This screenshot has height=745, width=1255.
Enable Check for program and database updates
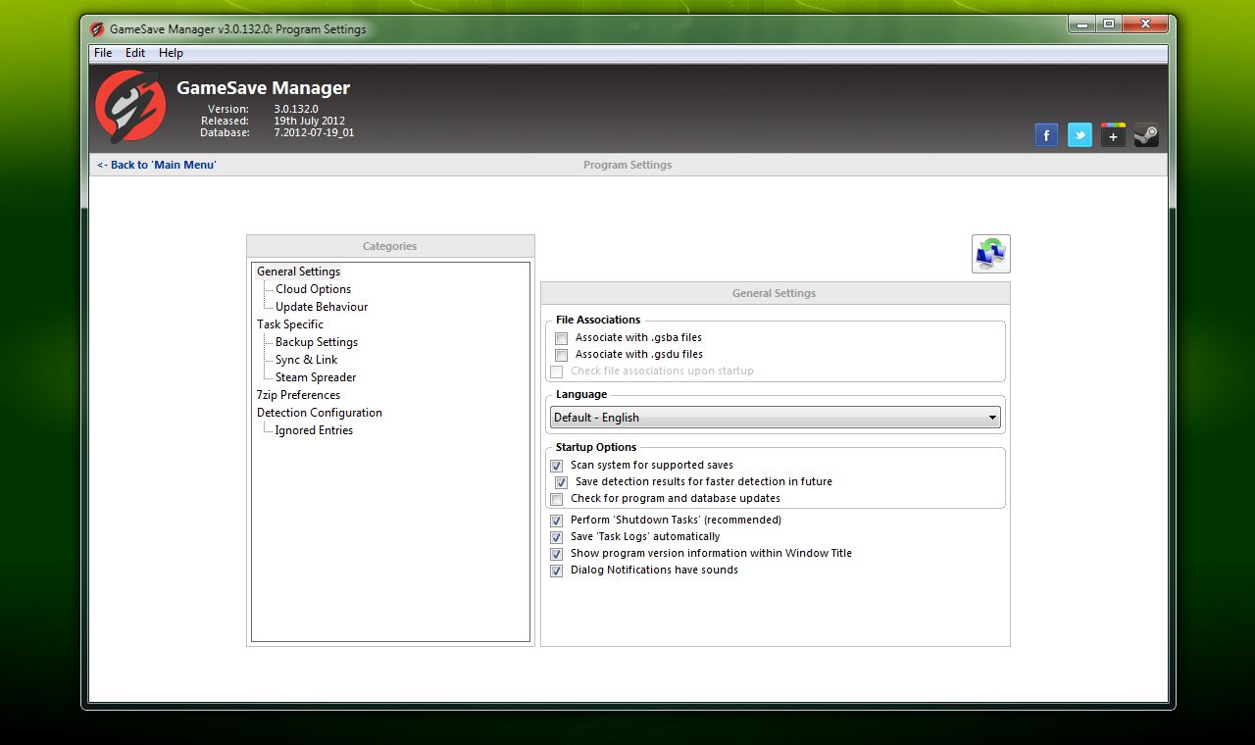pyautogui.click(x=557, y=499)
